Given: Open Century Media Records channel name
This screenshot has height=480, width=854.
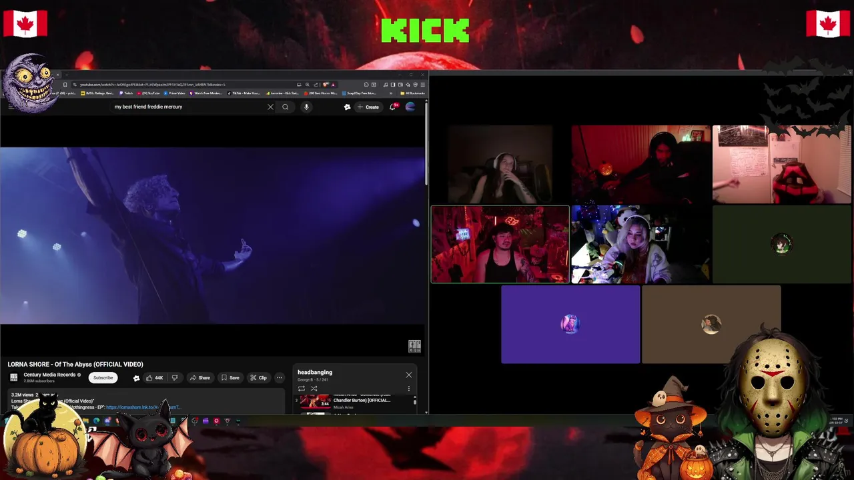Looking at the screenshot, I should tap(49, 375).
